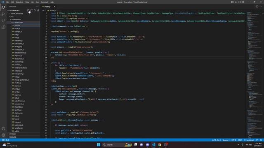This screenshot has width=264, height=148.
Task: Close the index.js editor tab
Action: click(54, 7)
